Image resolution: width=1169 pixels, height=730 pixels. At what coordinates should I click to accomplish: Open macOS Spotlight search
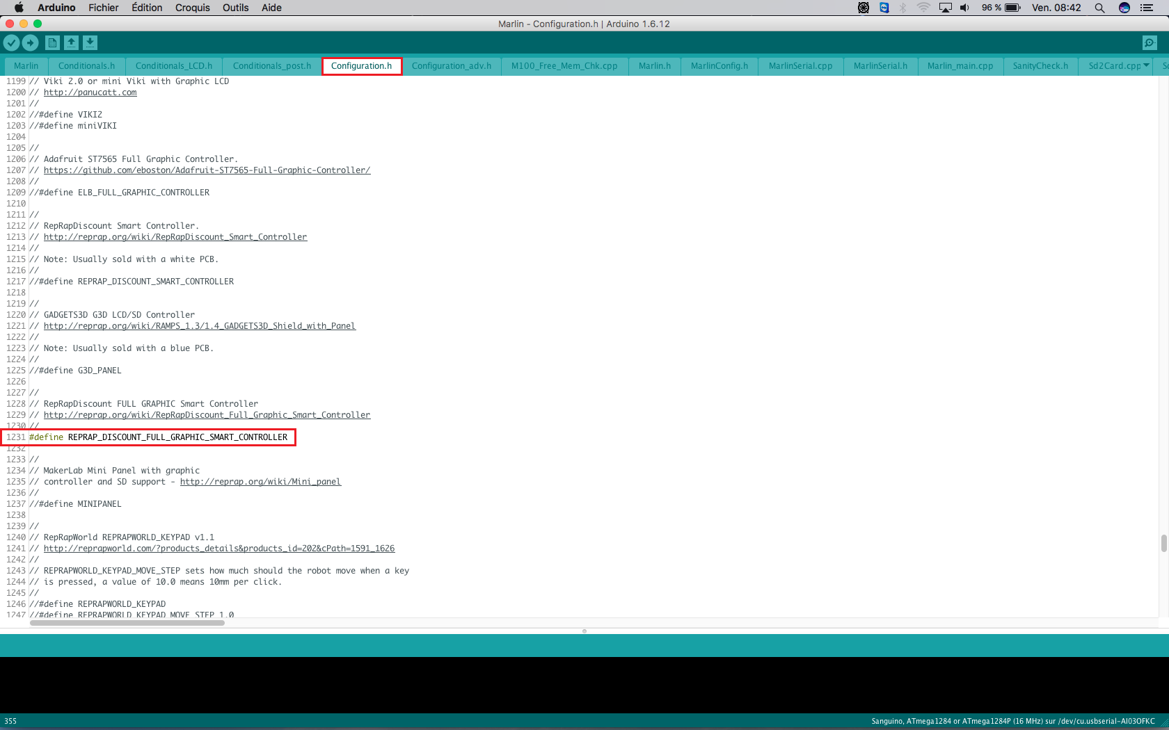[x=1099, y=8]
